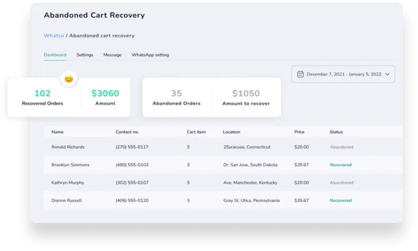The height and width of the screenshot is (251, 418).
Task: Click phone number (406) 555-0120
Action: 132,201
